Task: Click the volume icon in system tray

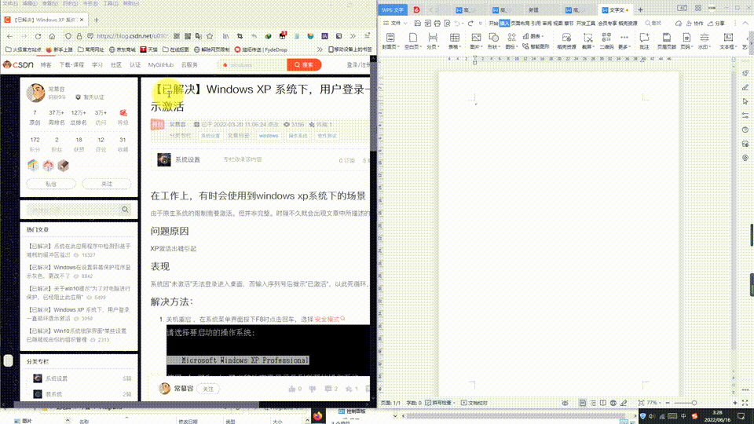Action: coord(652,416)
